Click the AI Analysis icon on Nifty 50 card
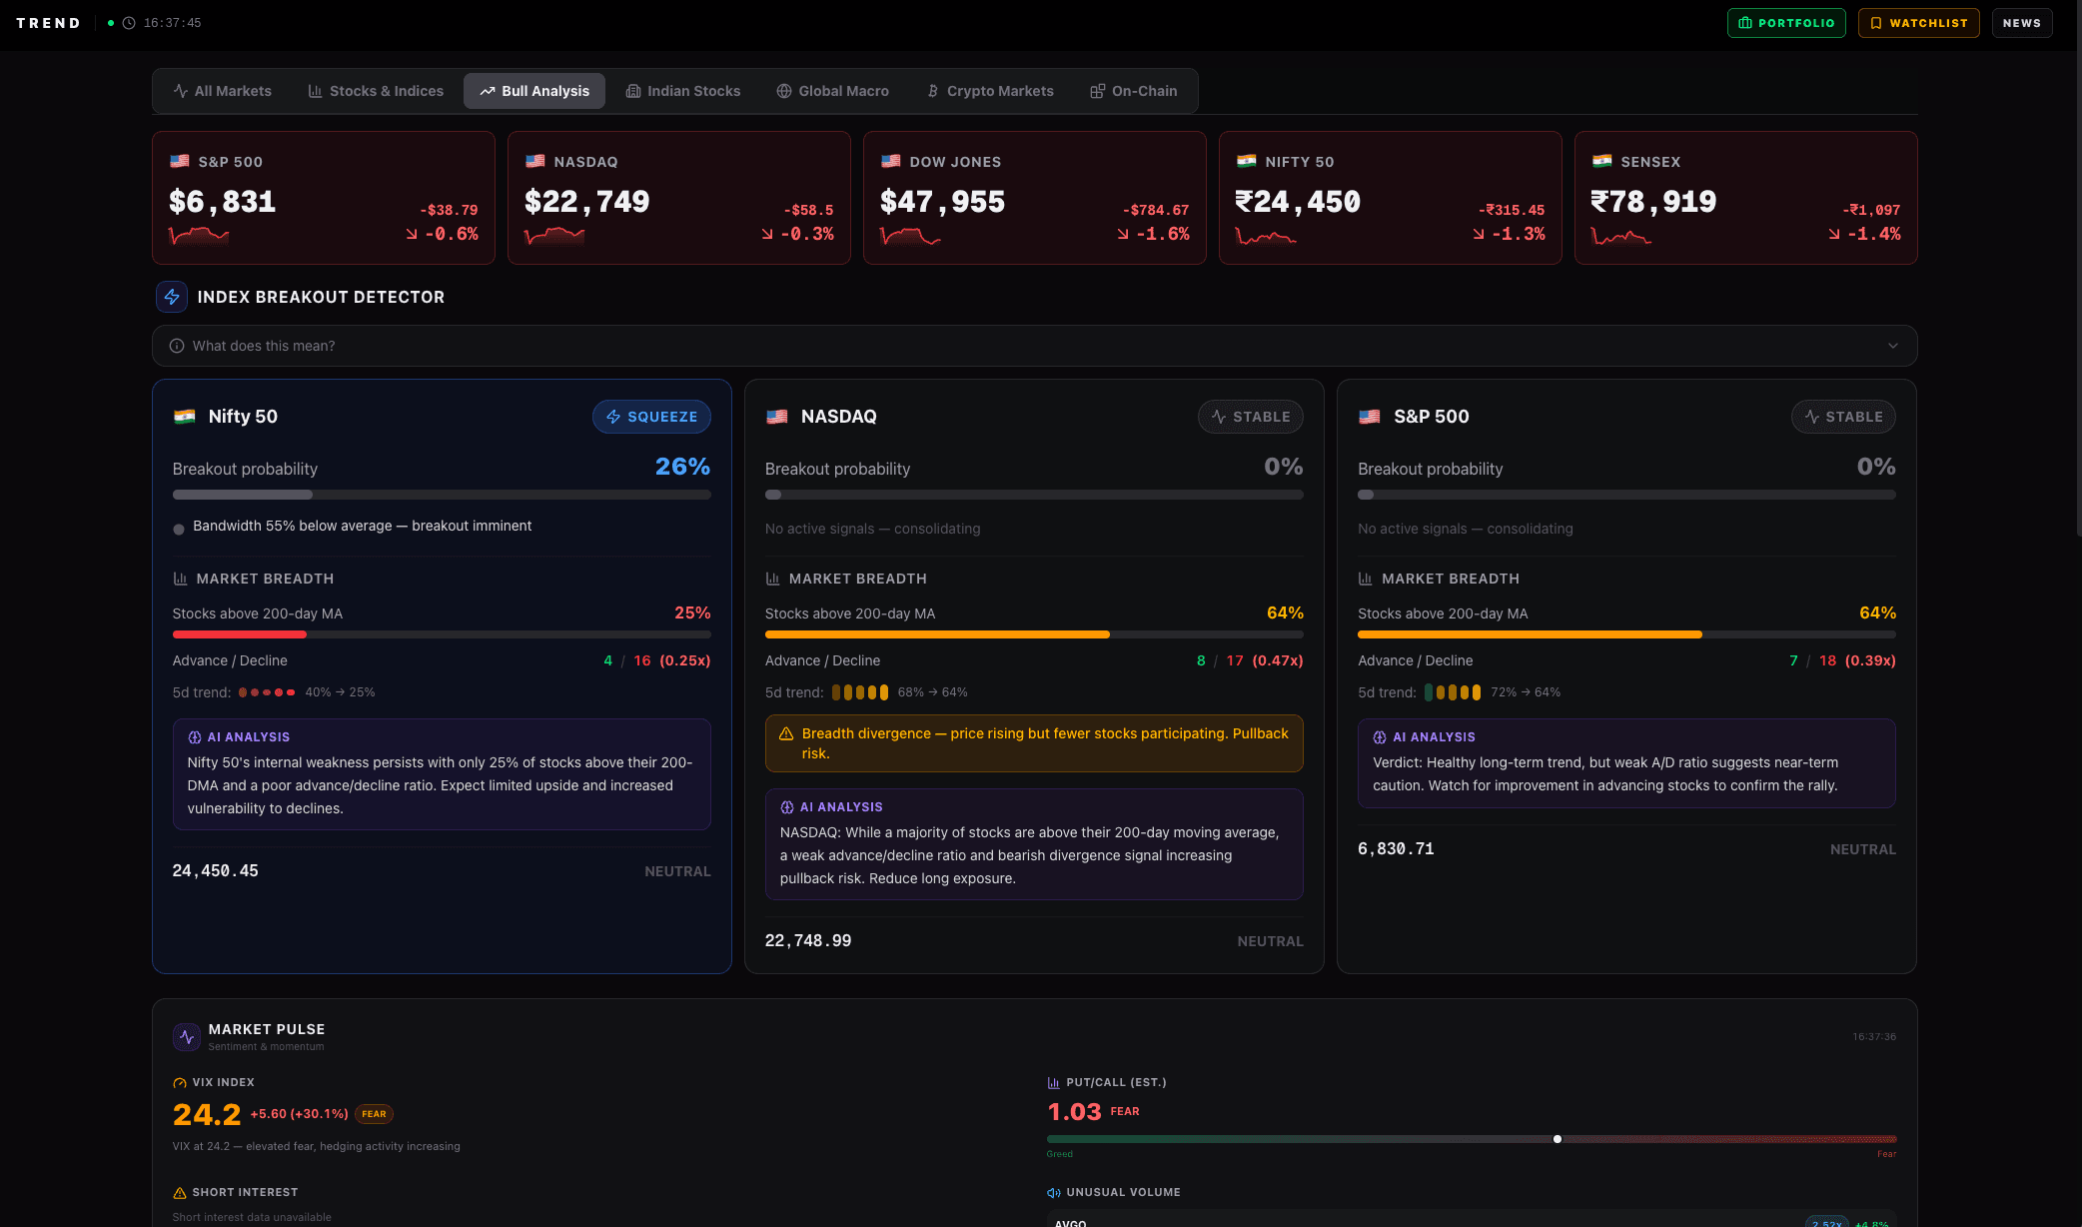The height and width of the screenshot is (1227, 2082). 193,736
